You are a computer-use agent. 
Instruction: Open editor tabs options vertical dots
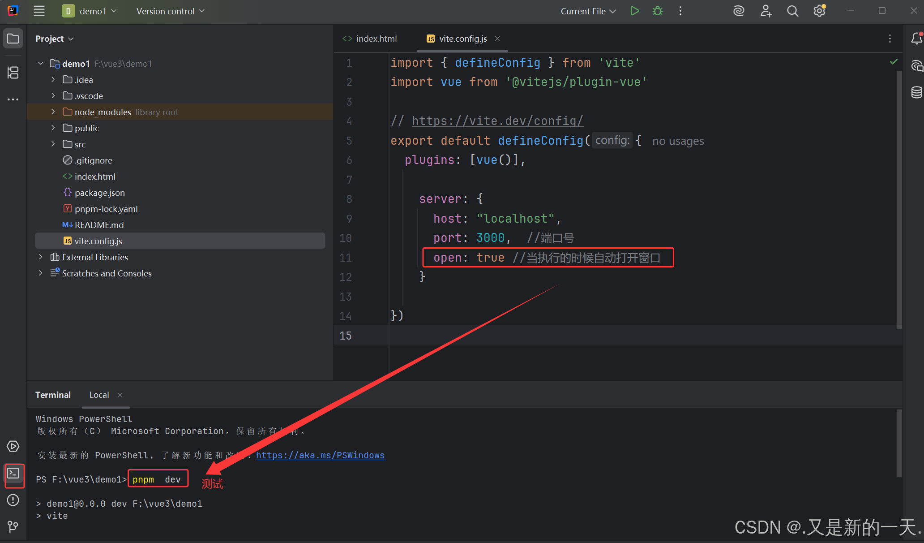tap(890, 39)
